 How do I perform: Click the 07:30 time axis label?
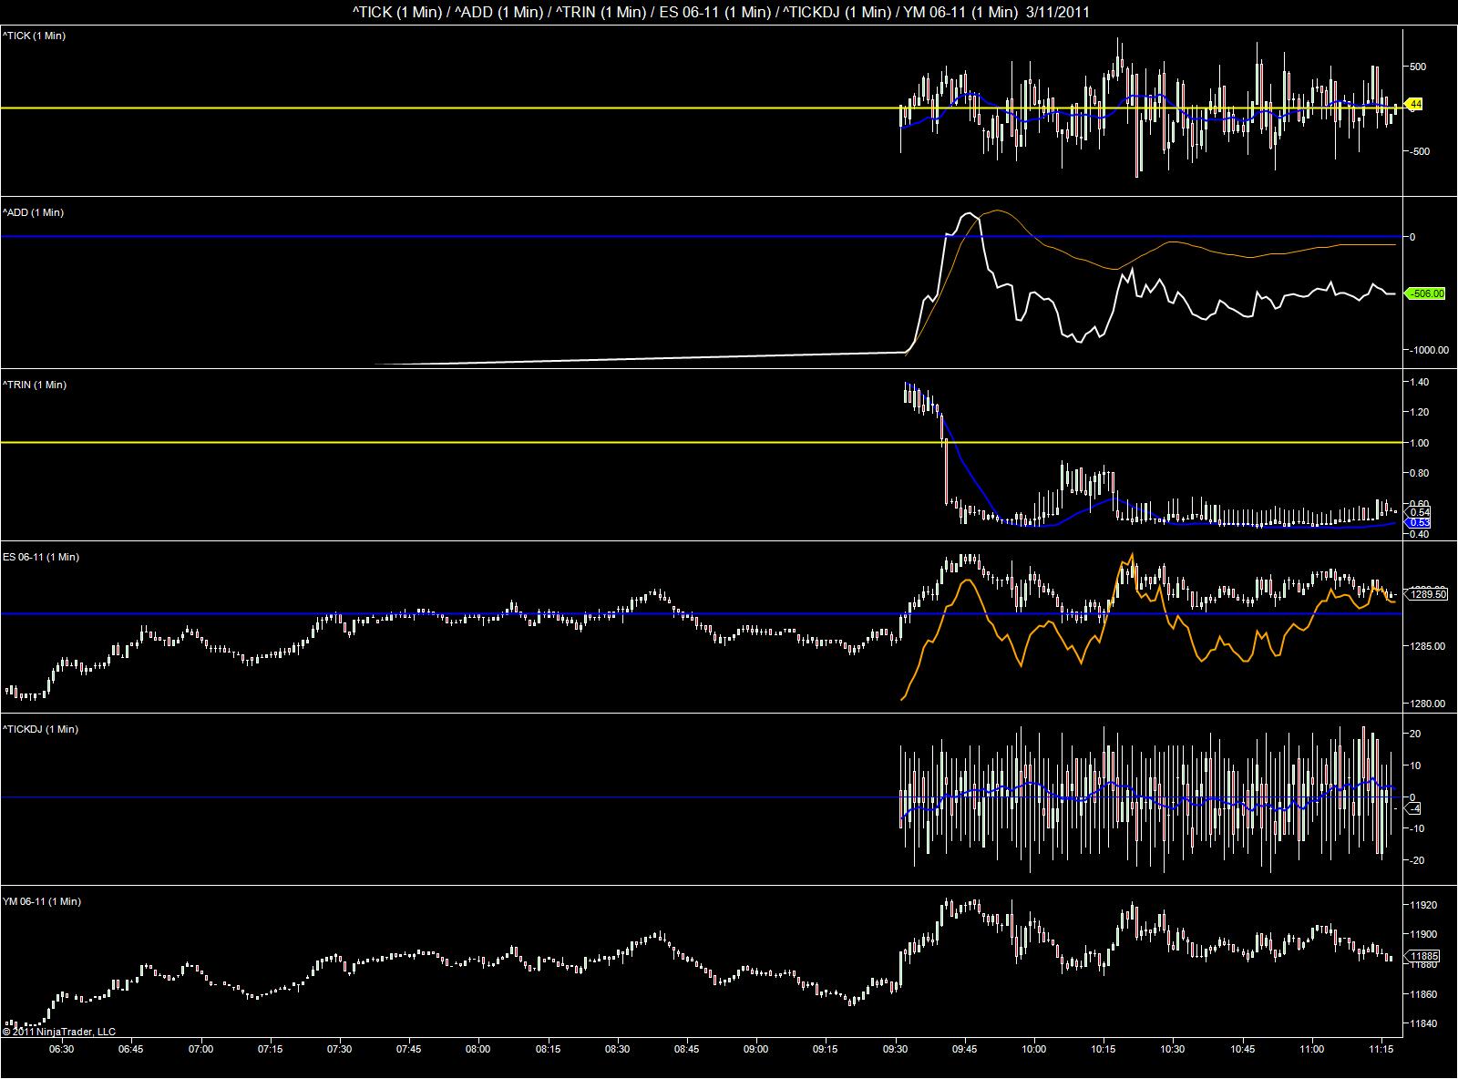coord(339,1049)
